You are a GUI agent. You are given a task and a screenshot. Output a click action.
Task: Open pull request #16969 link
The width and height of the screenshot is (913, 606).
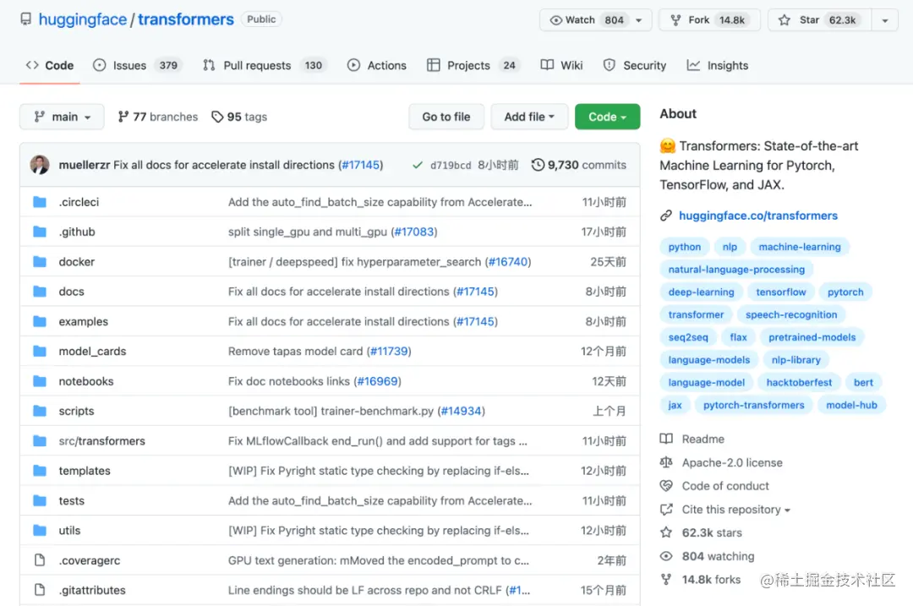(377, 381)
